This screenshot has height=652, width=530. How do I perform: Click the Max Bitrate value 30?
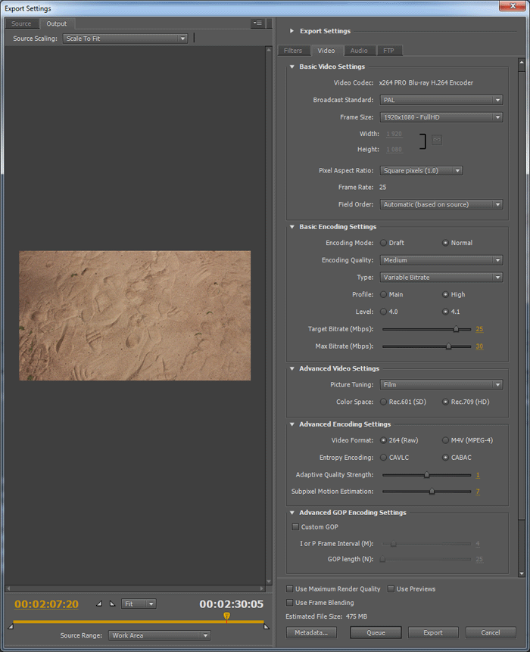479,346
